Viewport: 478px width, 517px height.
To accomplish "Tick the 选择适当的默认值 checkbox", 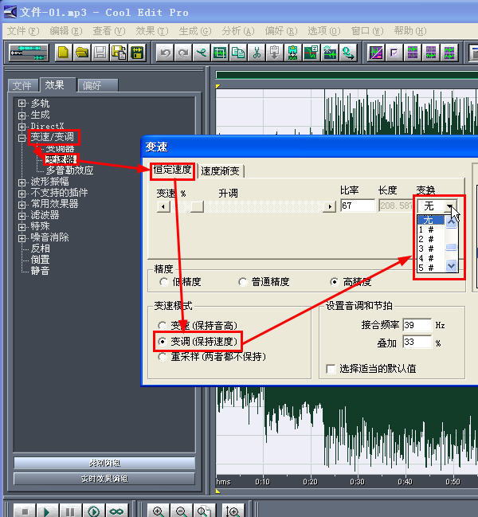I will pyautogui.click(x=331, y=369).
